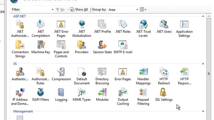
Task: Open the Compression feature
Action: coord(61,74)
